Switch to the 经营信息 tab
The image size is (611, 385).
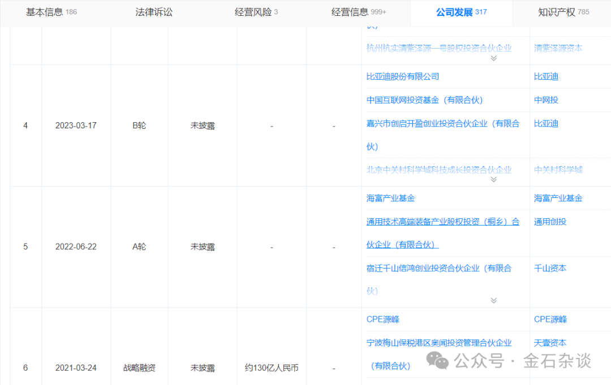coord(359,12)
